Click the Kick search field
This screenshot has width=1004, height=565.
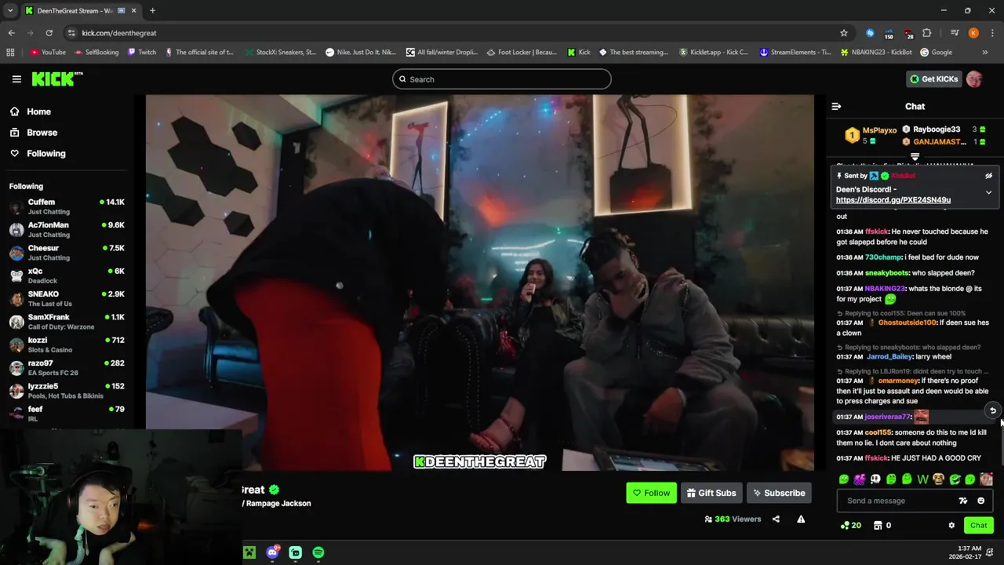coord(502,79)
